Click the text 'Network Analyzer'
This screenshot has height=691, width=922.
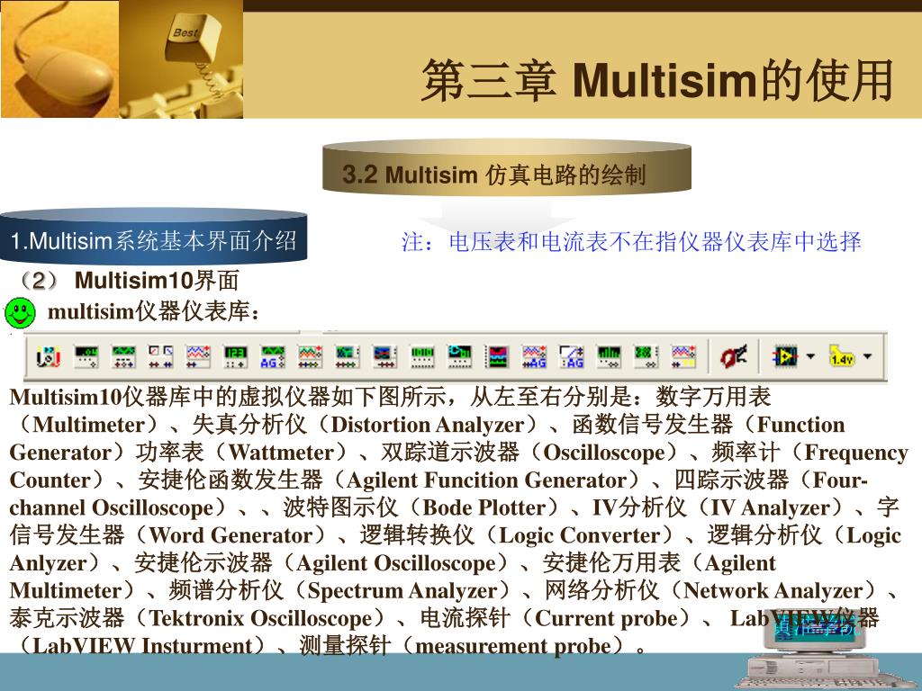[x=773, y=590]
